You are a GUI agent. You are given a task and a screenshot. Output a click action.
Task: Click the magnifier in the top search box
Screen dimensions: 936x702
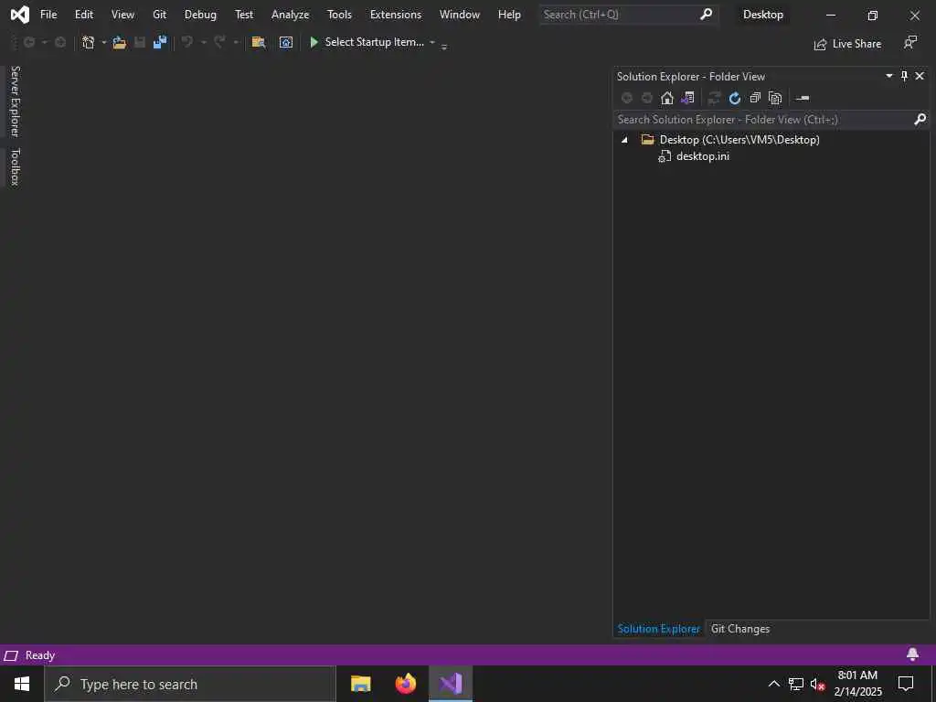click(x=707, y=14)
